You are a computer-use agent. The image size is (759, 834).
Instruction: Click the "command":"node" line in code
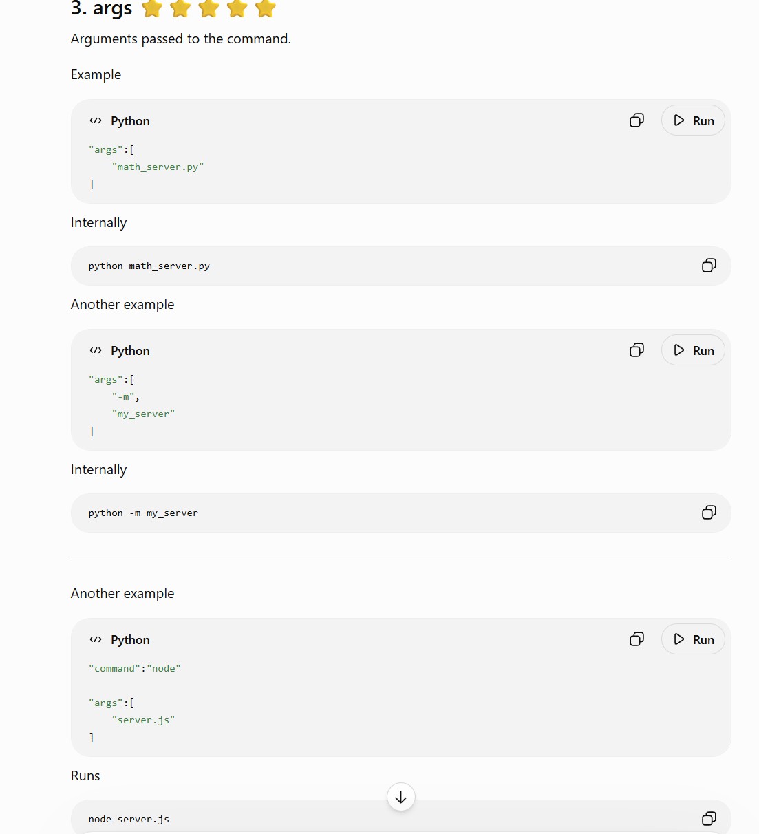coord(135,668)
